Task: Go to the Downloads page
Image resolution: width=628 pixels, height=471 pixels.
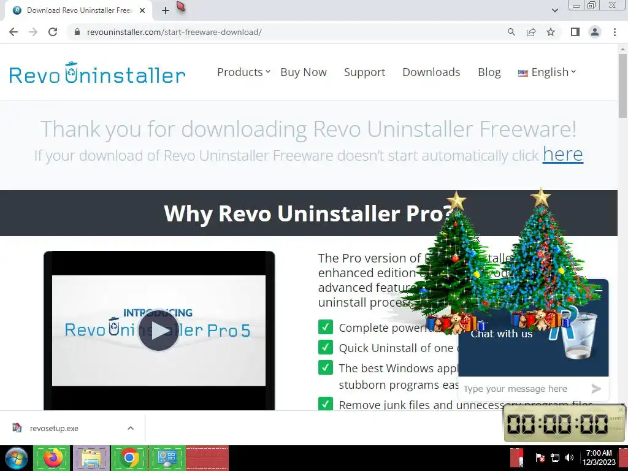Action: pos(431,72)
